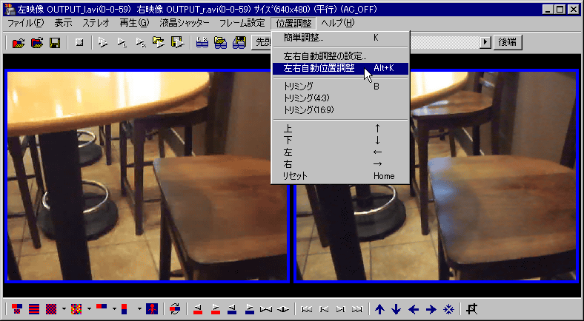Screen dimensions: 584x321
Task: Open the ファイル(F) menu
Action: tap(25, 23)
